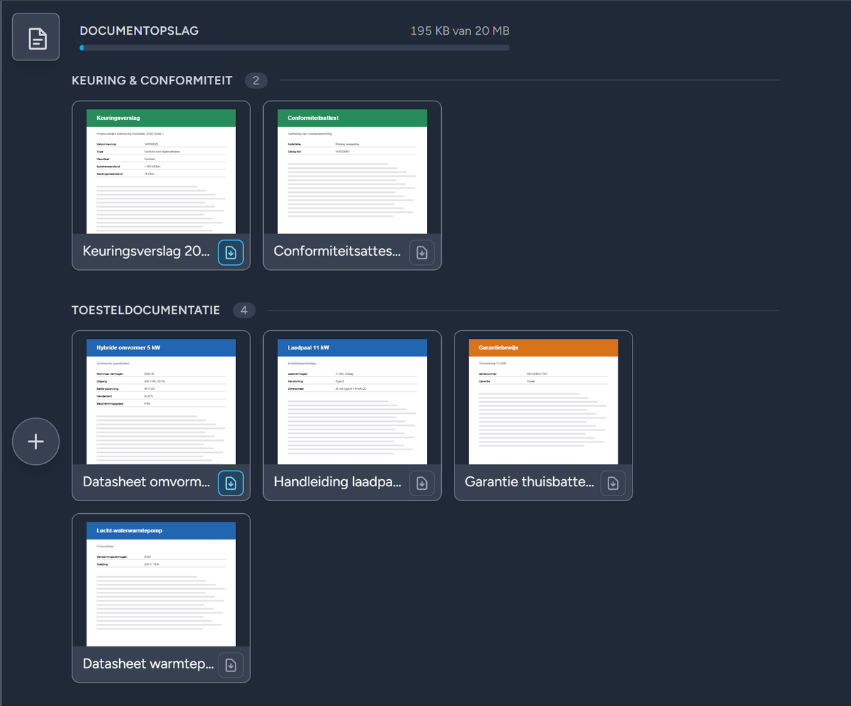Click the 'Garantie thuisbatte...' file name
Image resolution: width=851 pixels, height=706 pixels.
(530, 482)
